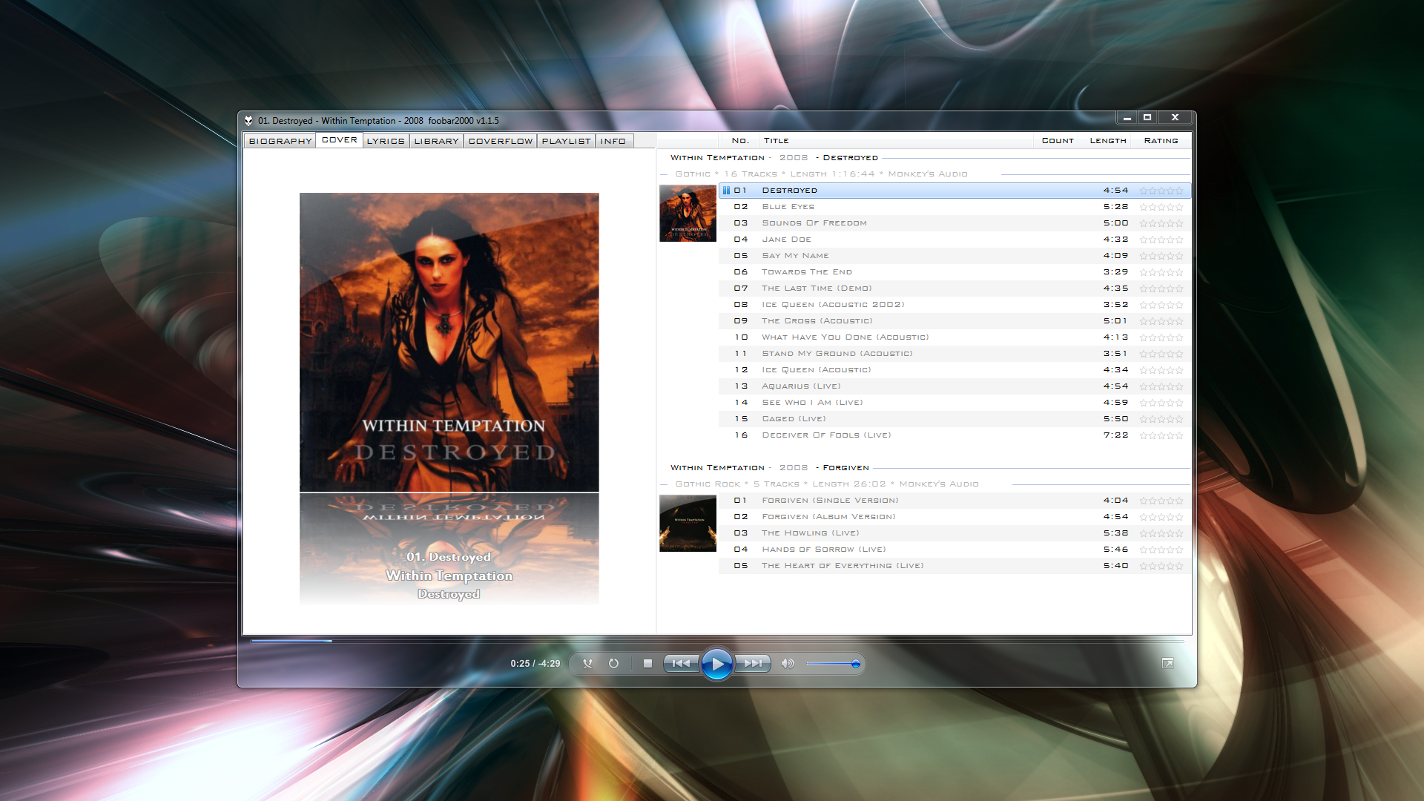Stop playback with the square button
The width and height of the screenshot is (1424, 801).
tap(647, 664)
